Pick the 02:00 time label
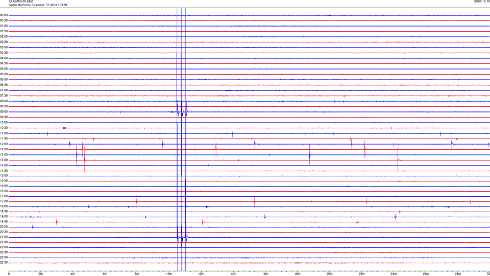490x276 pixels. [4, 37]
